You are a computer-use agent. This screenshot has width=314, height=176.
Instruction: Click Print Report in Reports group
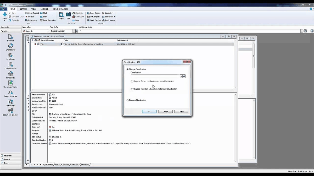(94, 13)
